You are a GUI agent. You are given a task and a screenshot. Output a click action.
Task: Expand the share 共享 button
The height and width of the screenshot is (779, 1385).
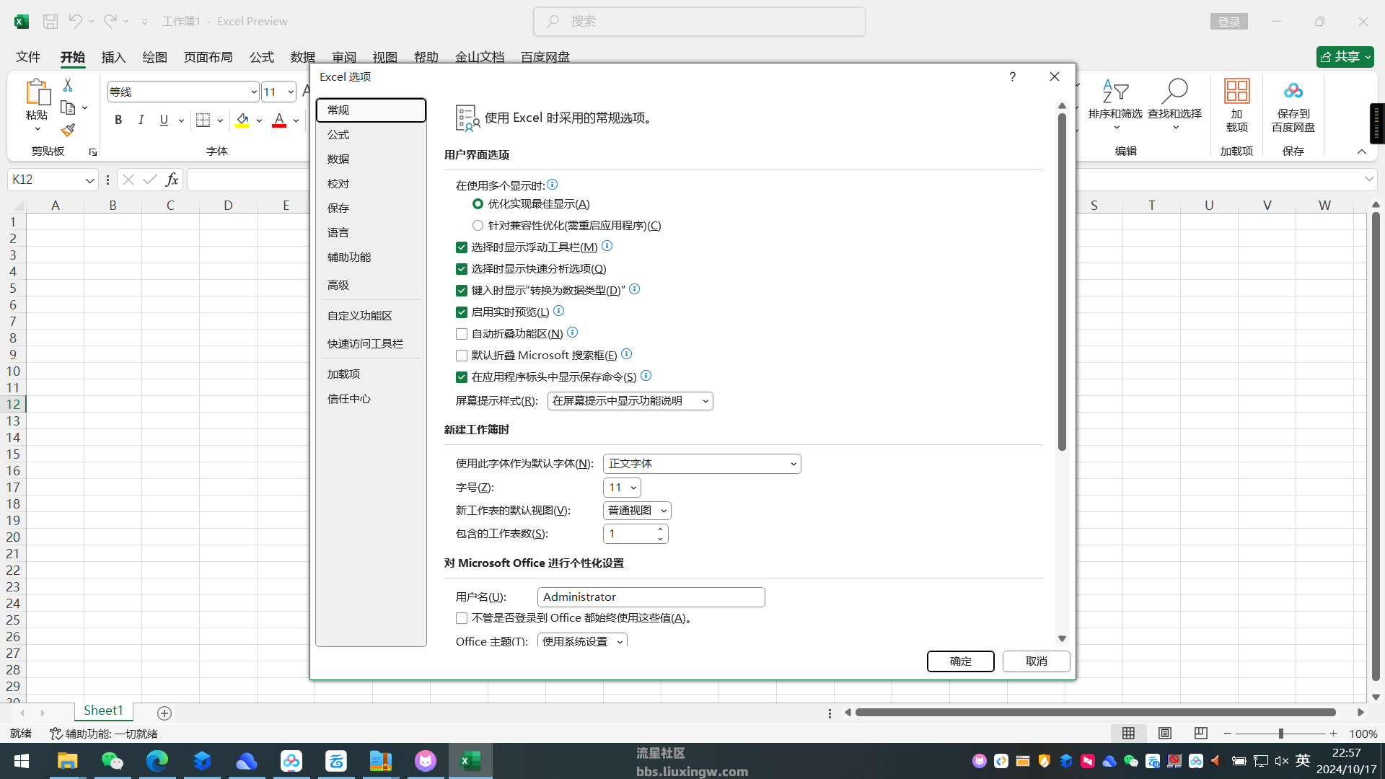tap(1345, 57)
